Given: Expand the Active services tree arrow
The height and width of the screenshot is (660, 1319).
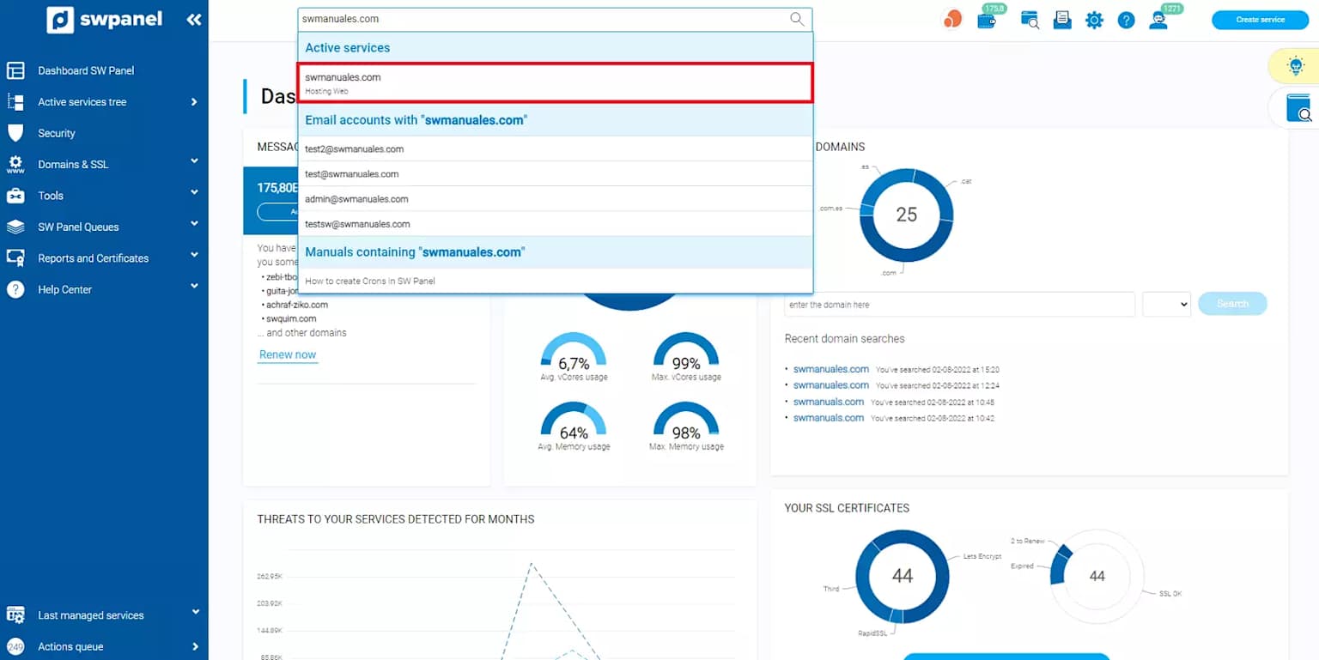Looking at the screenshot, I should tap(194, 102).
